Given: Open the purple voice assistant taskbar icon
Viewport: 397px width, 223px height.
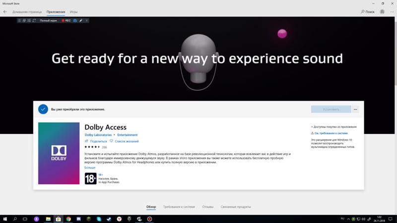Looking at the screenshot, I should click(36, 219).
